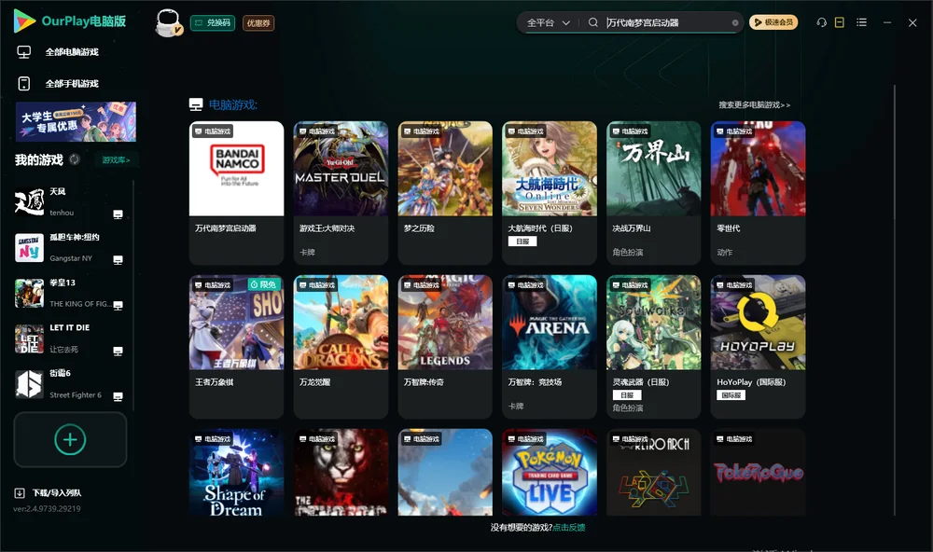Open customer service headset icon

(x=821, y=22)
